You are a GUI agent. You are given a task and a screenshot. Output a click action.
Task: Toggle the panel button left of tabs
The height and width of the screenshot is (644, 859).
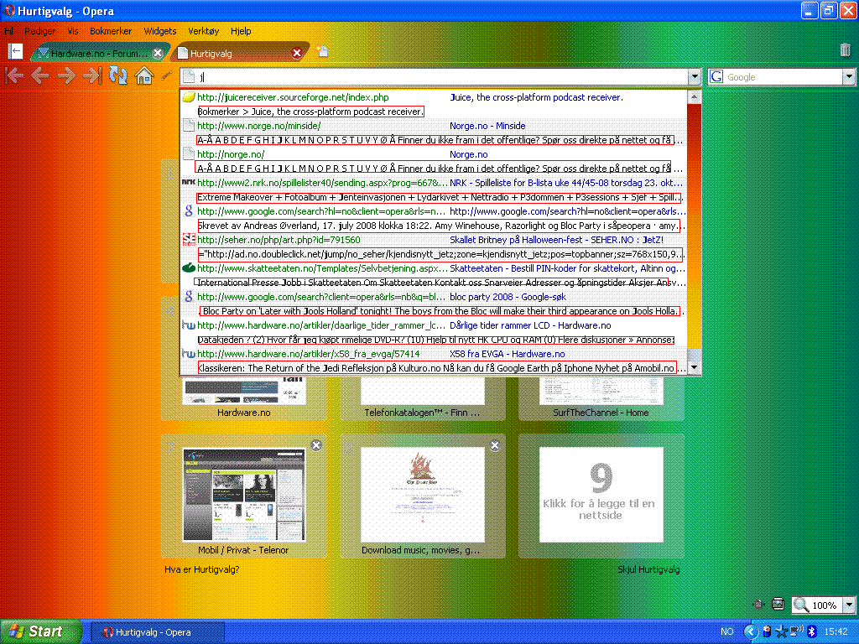click(x=15, y=51)
